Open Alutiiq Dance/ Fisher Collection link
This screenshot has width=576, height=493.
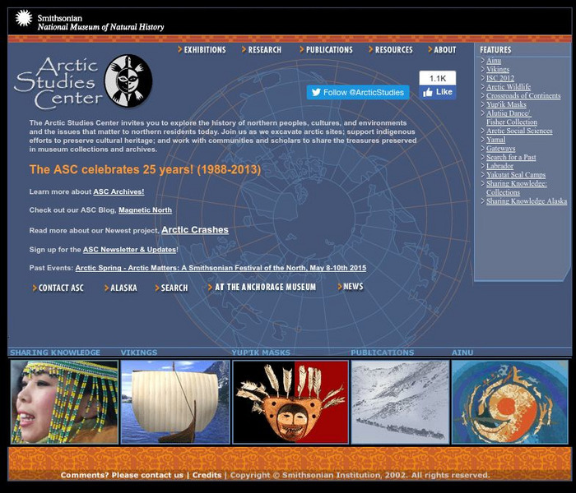tap(512, 117)
